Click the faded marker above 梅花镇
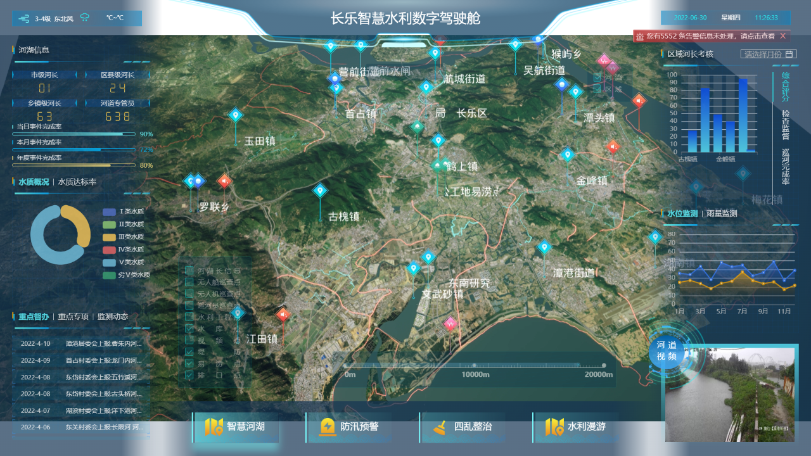 click(x=743, y=173)
